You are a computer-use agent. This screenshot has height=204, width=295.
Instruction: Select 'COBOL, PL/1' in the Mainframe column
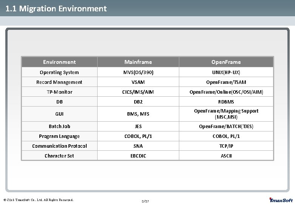click(138, 136)
